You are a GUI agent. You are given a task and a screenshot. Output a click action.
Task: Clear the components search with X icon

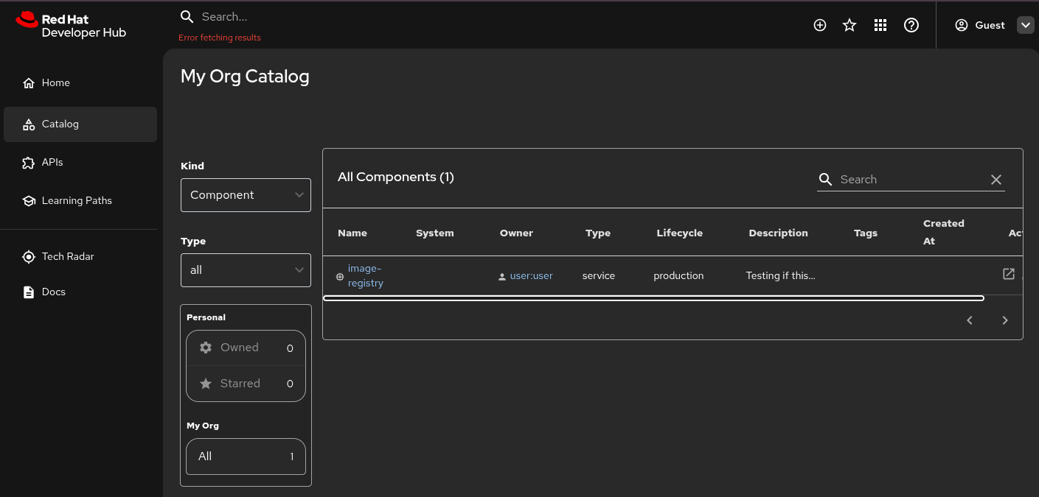coord(996,180)
